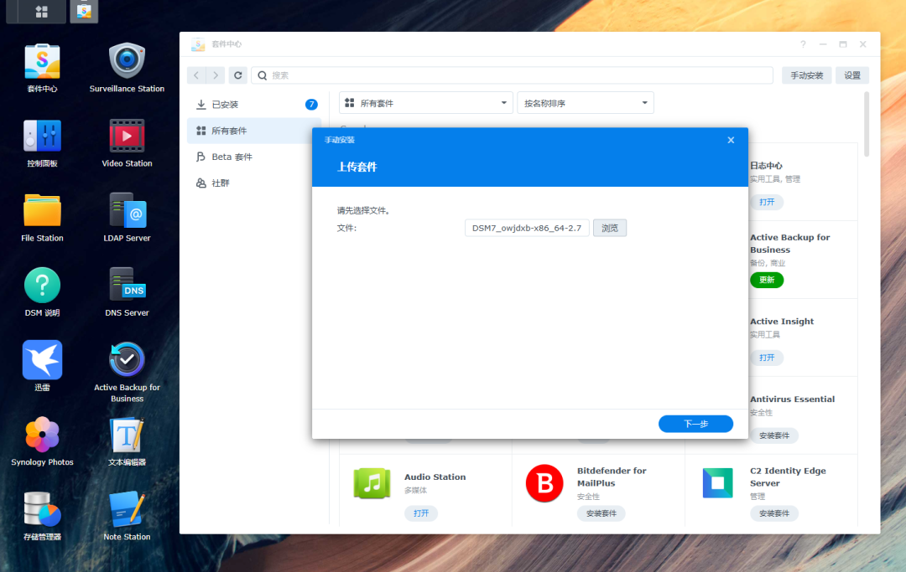This screenshot has width=906, height=572.
Task: Open 存储管理器 desktop icon
Action: pyautogui.click(x=42, y=509)
